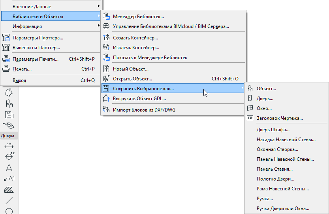Screen dimensions: 329x214
Task: Click the Library Manager icon
Action: (x=106, y=16)
